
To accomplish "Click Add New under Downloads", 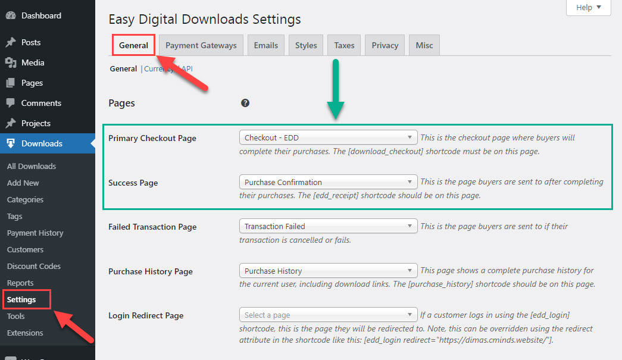I will [23, 183].
